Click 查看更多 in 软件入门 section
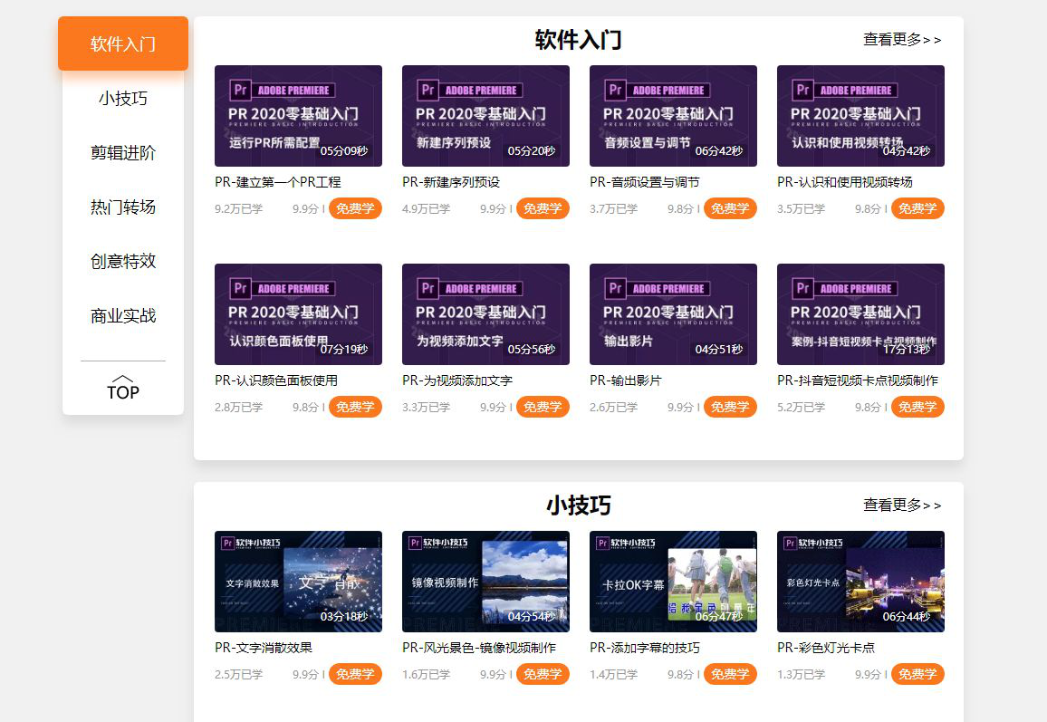The height and width of the screenshot is (722, 1047). click(x=902, y=39)
